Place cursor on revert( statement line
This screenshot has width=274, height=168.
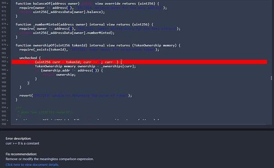75,95
